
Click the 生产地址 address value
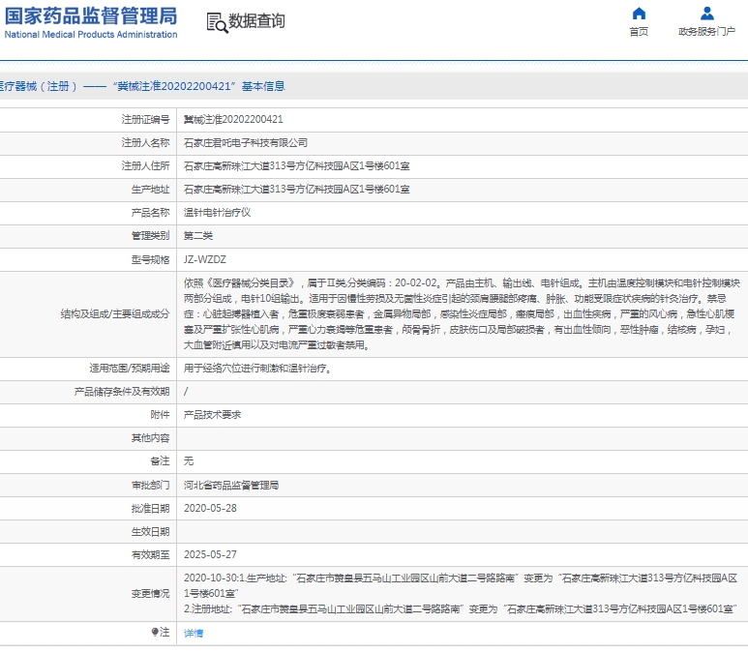click(x=297, y=190)
